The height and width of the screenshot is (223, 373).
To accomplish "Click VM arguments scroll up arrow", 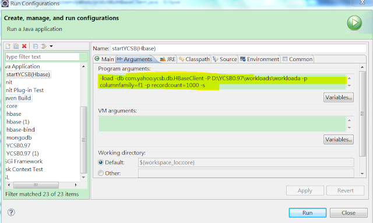I will 349,121.
